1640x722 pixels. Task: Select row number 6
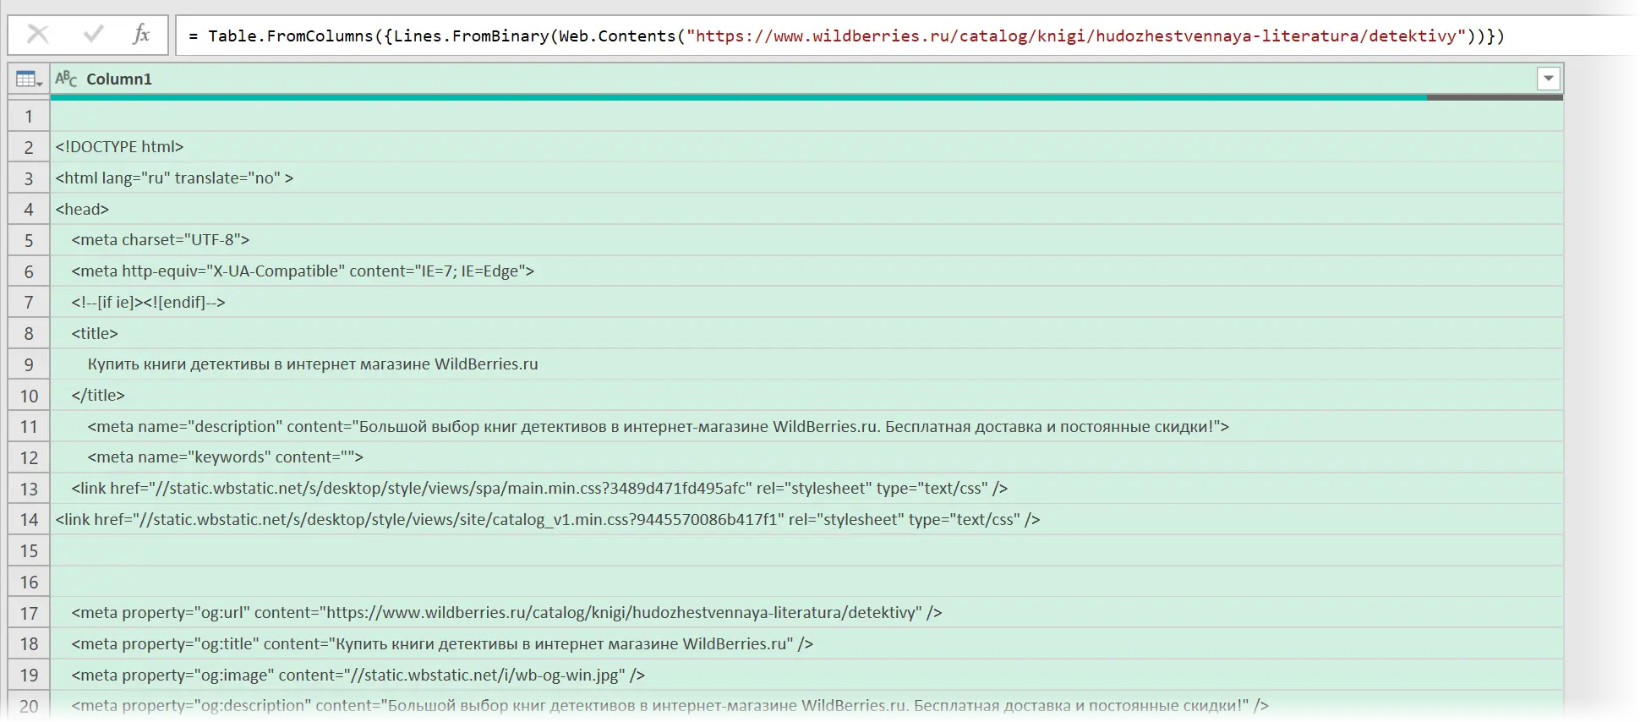point(29,271)
